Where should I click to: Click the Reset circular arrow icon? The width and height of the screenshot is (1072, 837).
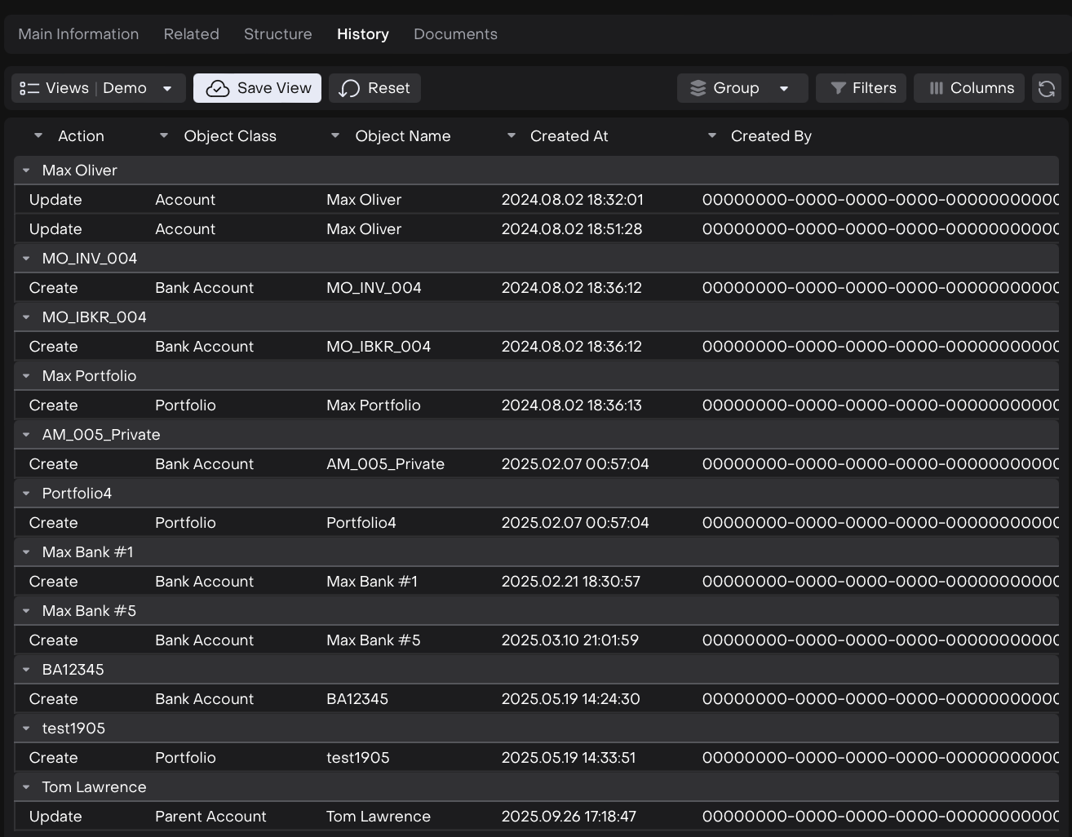349,88
